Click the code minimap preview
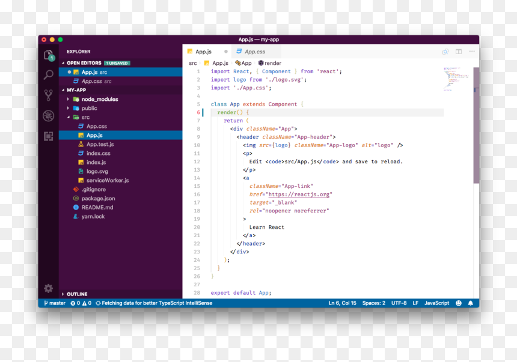 click(456, 79)
